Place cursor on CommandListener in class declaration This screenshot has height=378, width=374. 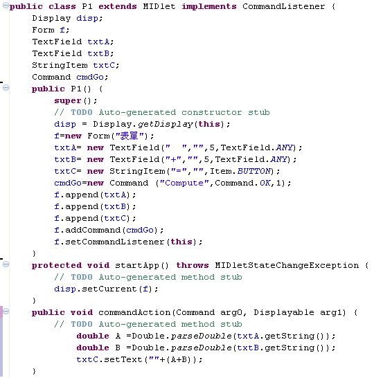(x=283, y=6)
